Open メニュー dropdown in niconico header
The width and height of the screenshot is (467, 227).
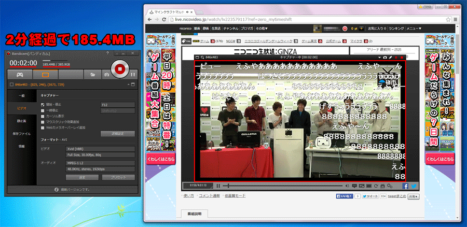414,29
